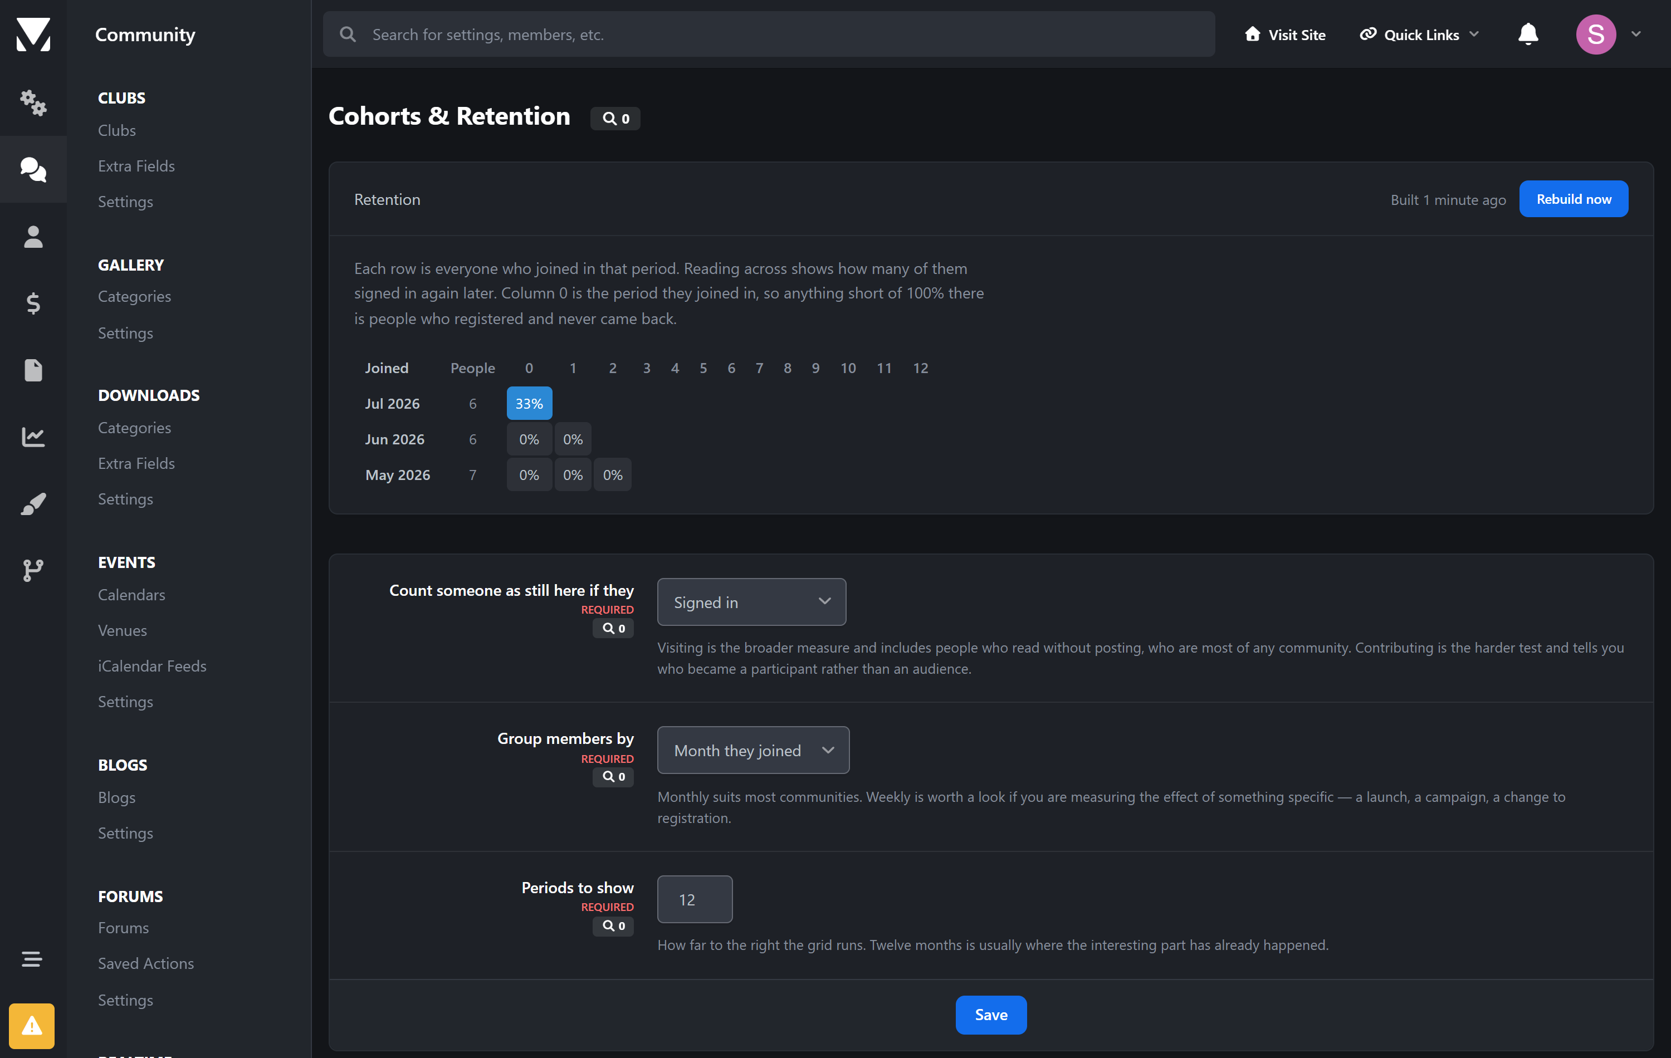This screenshot has height=1058, width=1671.
Task: Open Settings under EVENTS
Action: (125, 702)
